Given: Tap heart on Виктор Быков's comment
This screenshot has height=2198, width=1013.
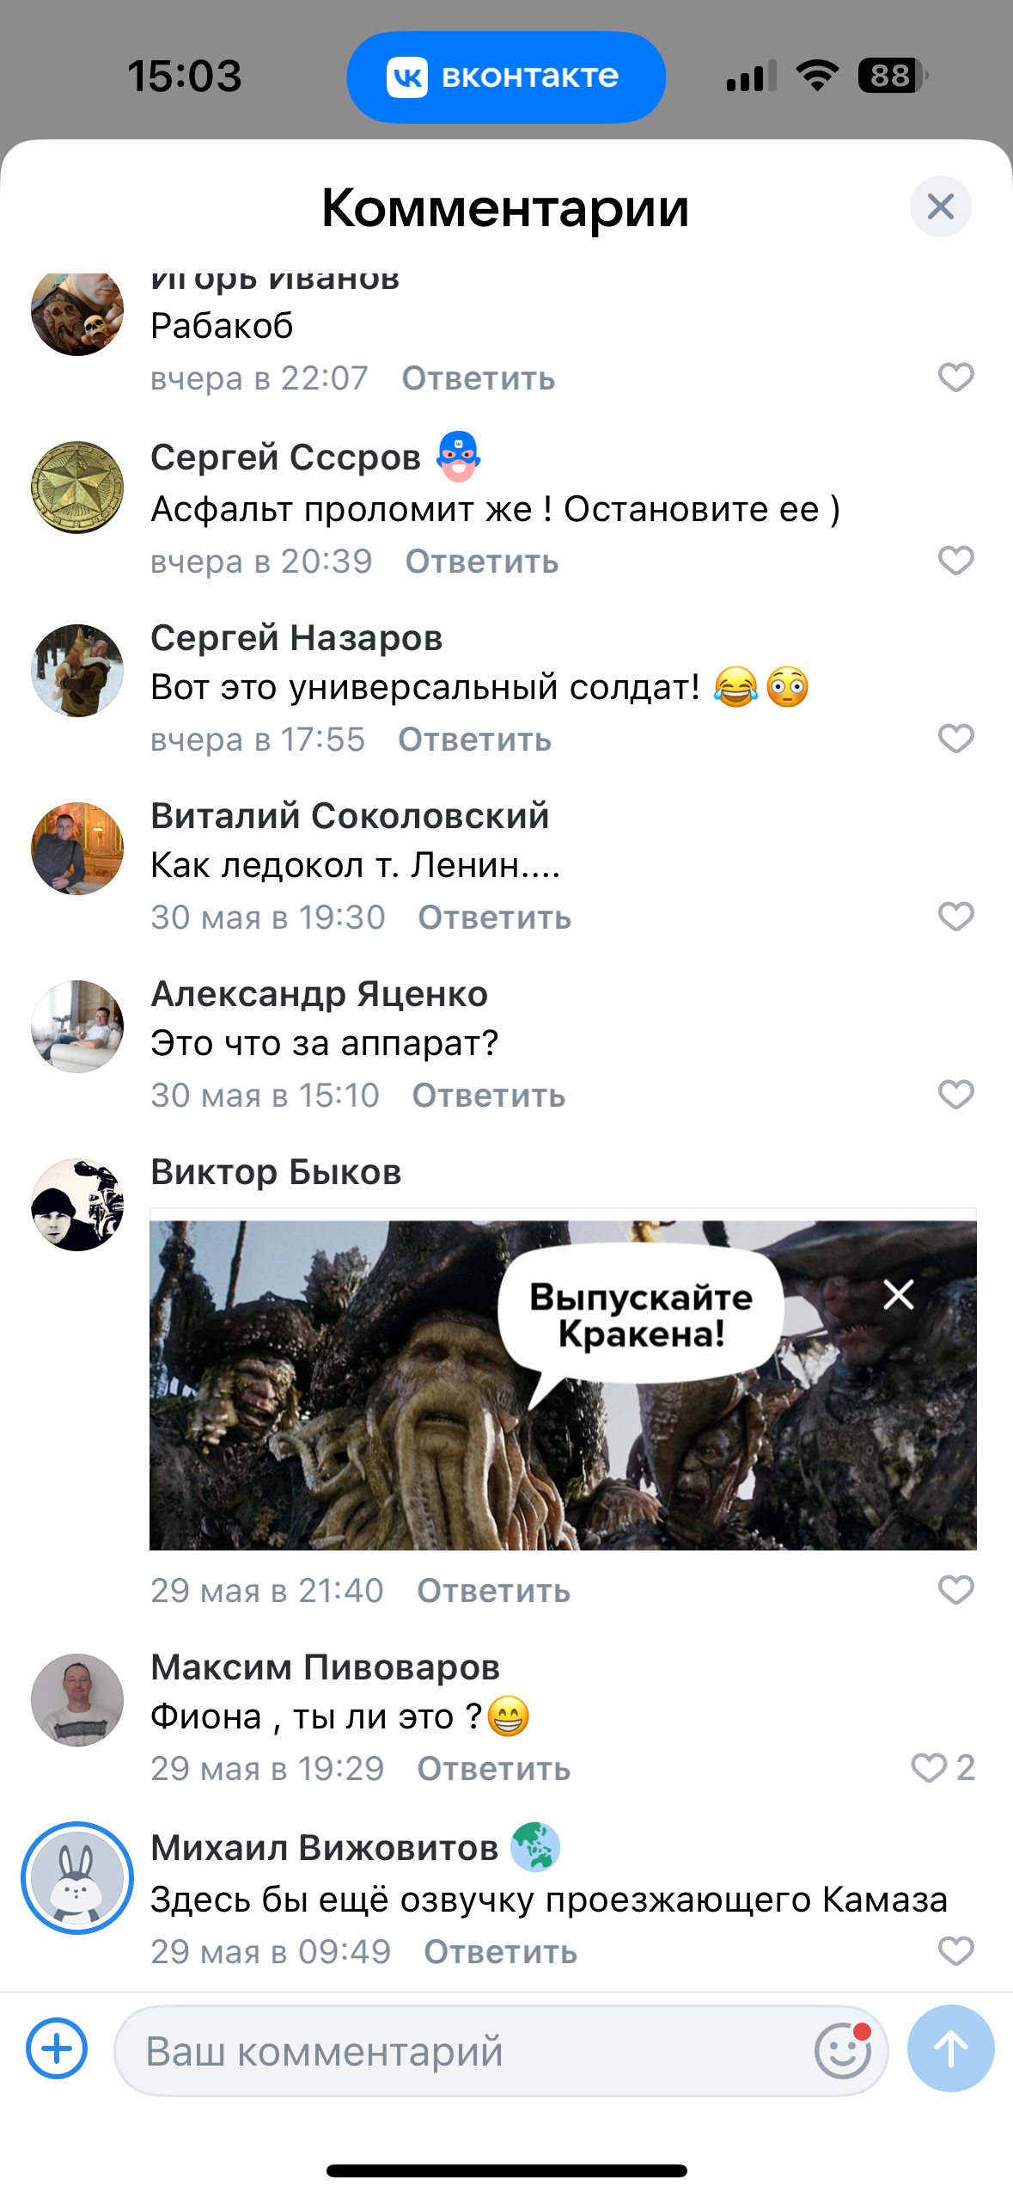Looking at the screenshot, I should (955, 1590).
